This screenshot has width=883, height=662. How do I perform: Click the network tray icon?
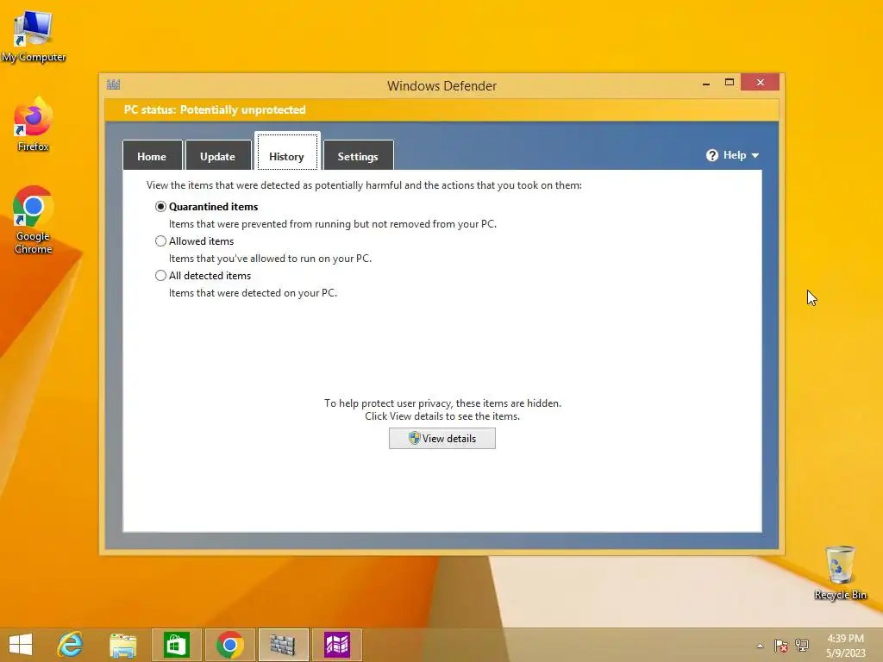[801, 645]
